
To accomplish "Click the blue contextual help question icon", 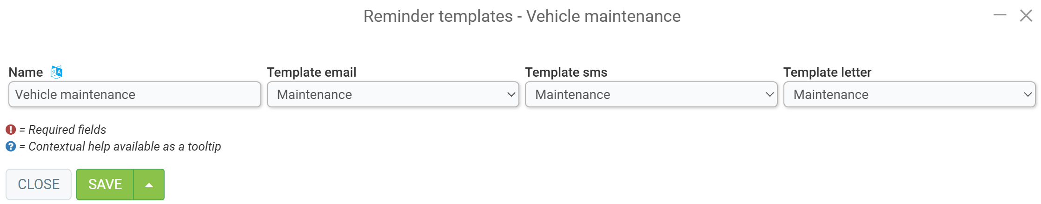I will pyautogui.click(x=11, y=147).
